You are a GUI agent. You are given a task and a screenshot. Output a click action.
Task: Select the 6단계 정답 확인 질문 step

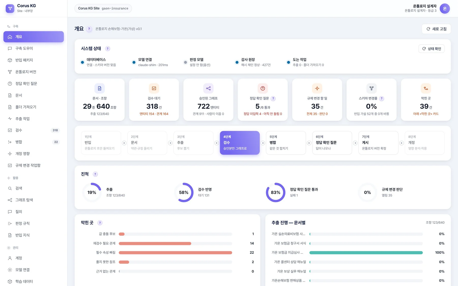pos(332,143)
